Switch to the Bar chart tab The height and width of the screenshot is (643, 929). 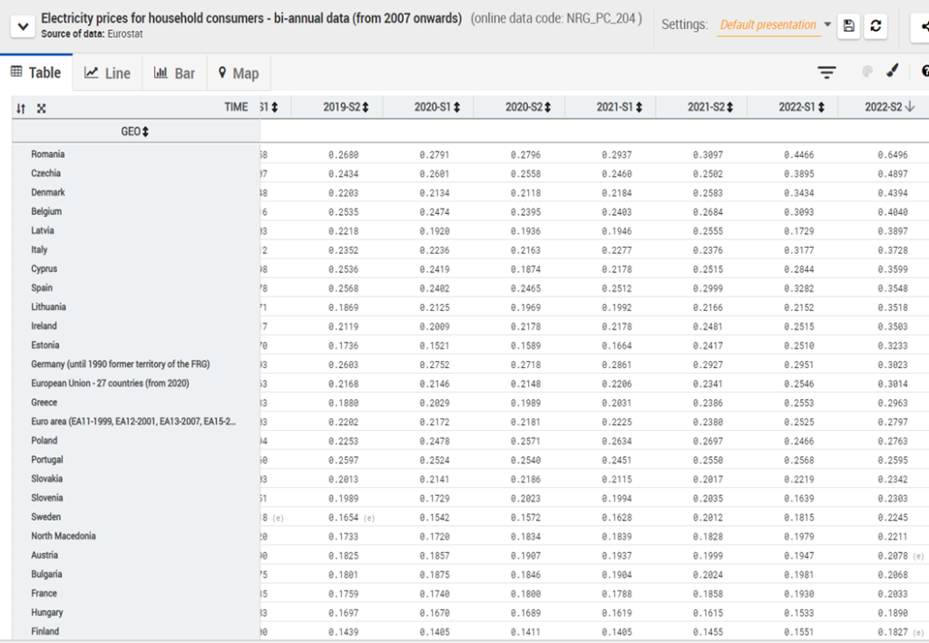(x=174, y=73)
